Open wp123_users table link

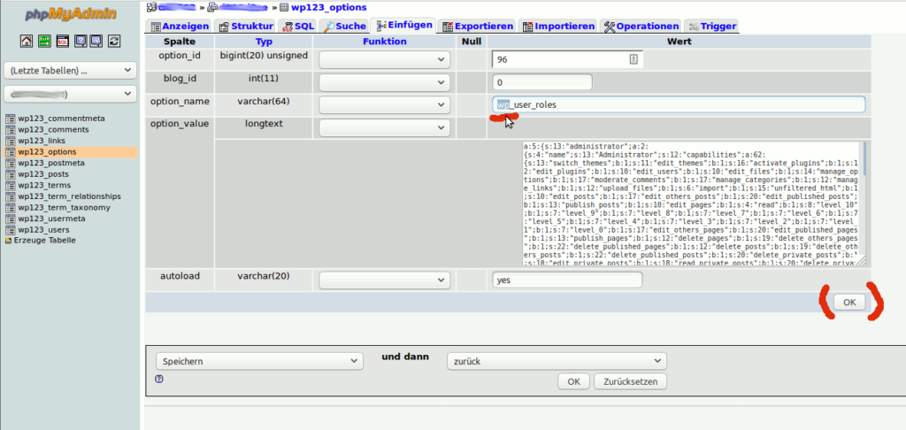[x=44, y=229]
